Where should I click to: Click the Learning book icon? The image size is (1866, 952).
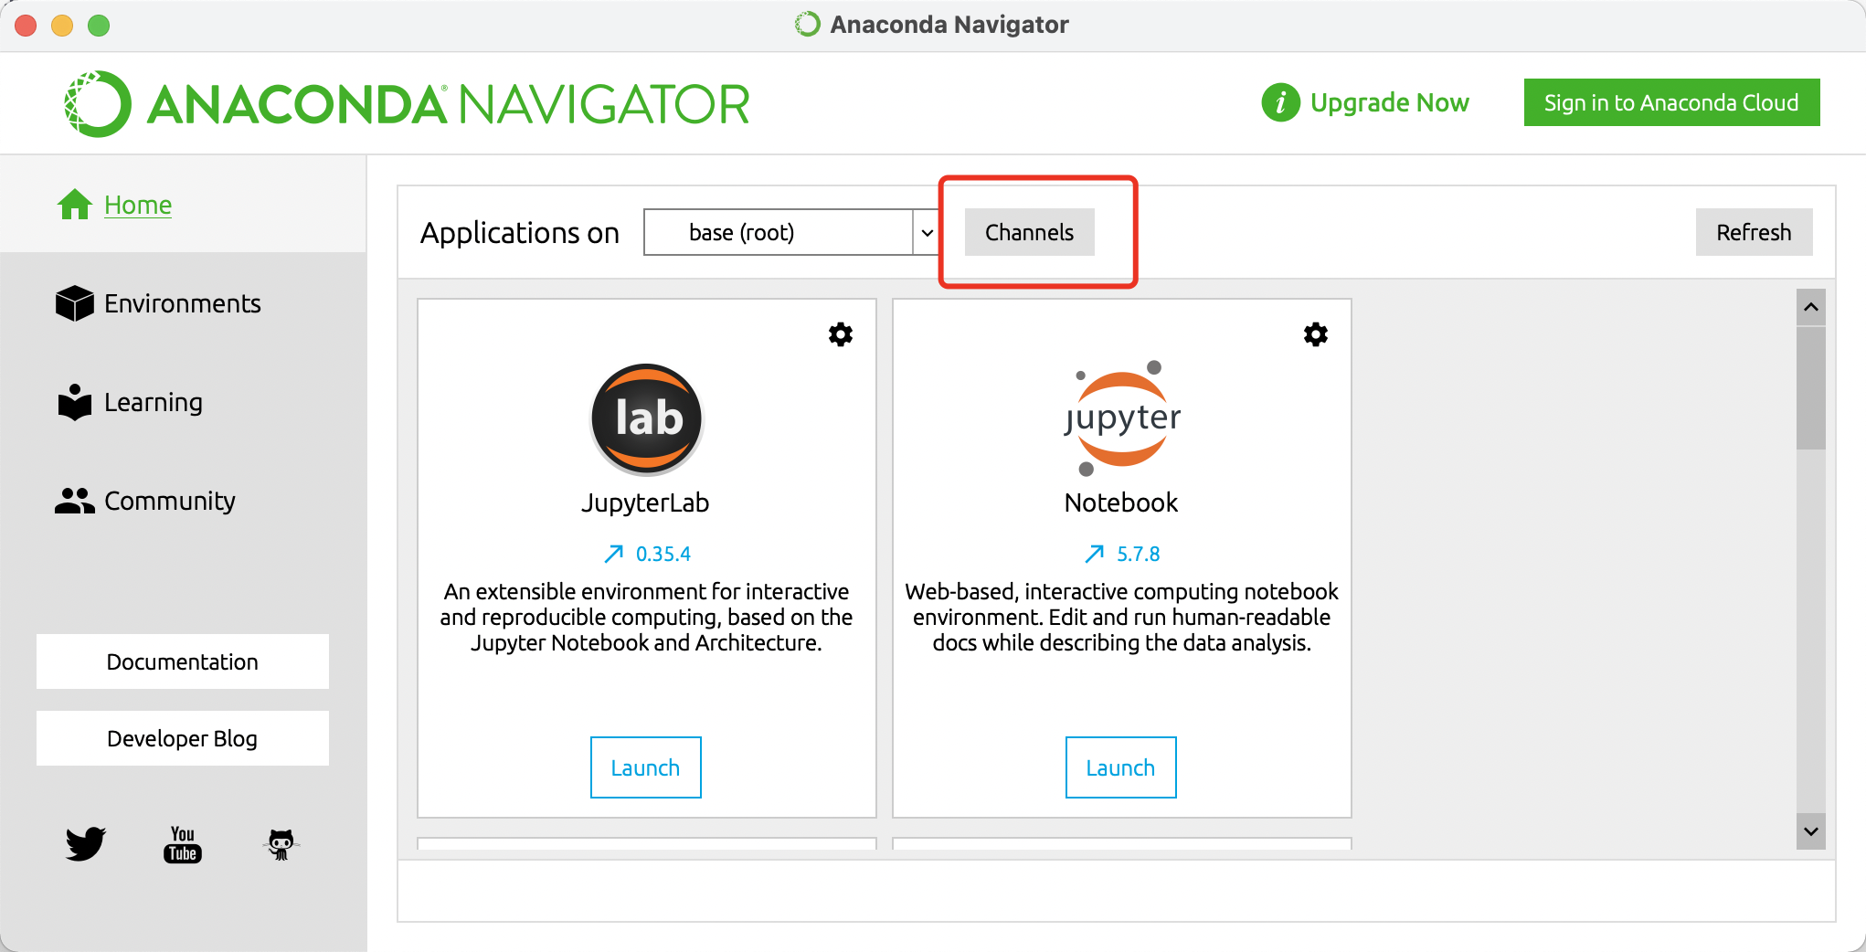(x=75, y=402)
